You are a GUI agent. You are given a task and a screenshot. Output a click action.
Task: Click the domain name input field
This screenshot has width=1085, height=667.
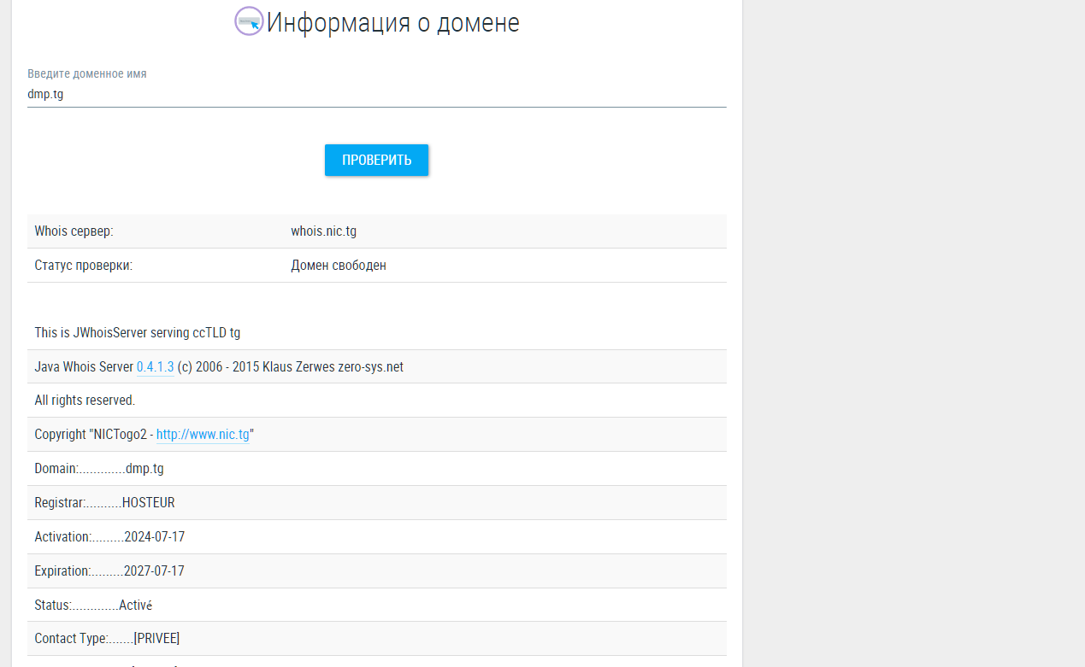coord(376,94)
